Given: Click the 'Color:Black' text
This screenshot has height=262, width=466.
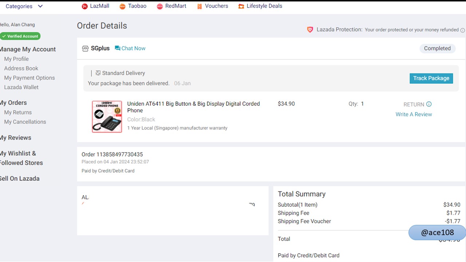Looking at the screenshot, I should [141, 119].
